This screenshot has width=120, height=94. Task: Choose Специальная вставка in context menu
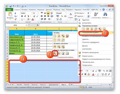91,33
